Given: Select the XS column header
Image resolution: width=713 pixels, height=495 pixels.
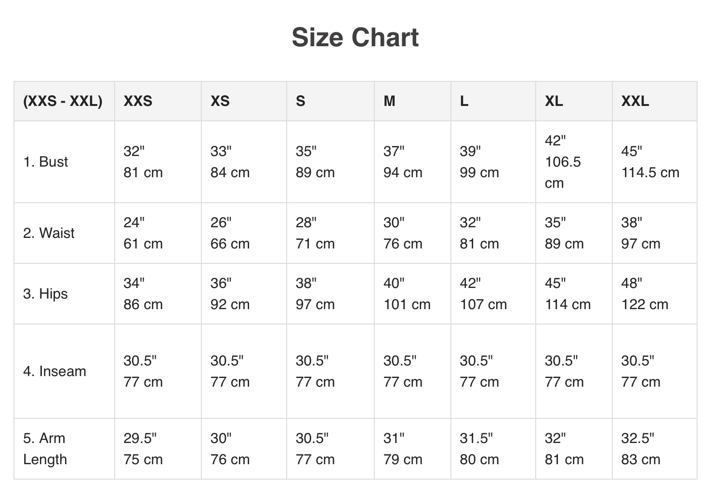Looking at the screenshot, I should 220,101.
